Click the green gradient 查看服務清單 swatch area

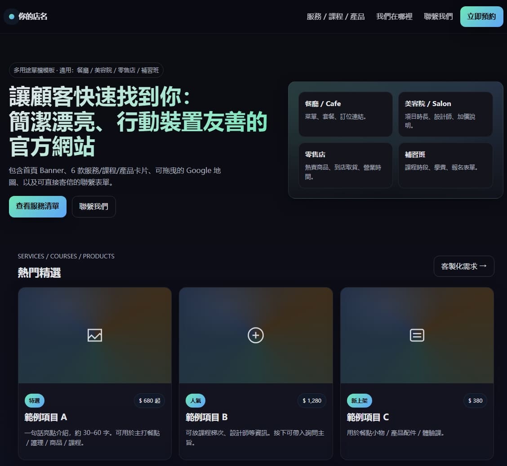[x=37, y=207]
